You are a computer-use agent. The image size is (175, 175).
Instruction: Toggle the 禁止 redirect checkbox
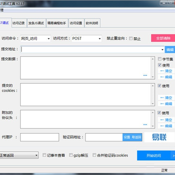click(131, 38)
